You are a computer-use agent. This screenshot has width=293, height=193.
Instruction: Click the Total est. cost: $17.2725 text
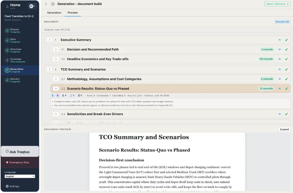(57, 30)
